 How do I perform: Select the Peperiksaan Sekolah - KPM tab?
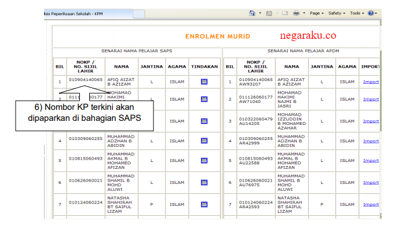coord(88,14)
